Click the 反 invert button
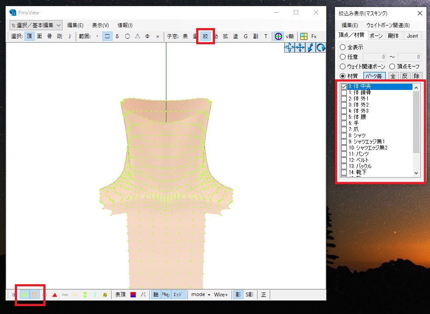430x314 pixels. pyautogui.click(x=405, y=76)
